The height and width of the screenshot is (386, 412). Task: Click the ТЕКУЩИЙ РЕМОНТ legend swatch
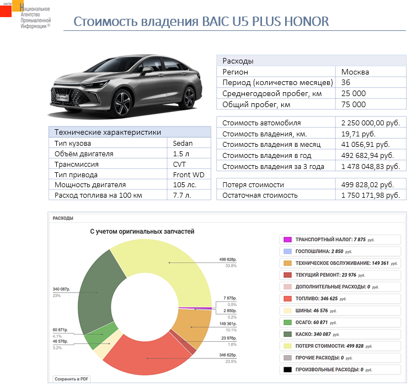pyautogui.click(x=287, y=275)
